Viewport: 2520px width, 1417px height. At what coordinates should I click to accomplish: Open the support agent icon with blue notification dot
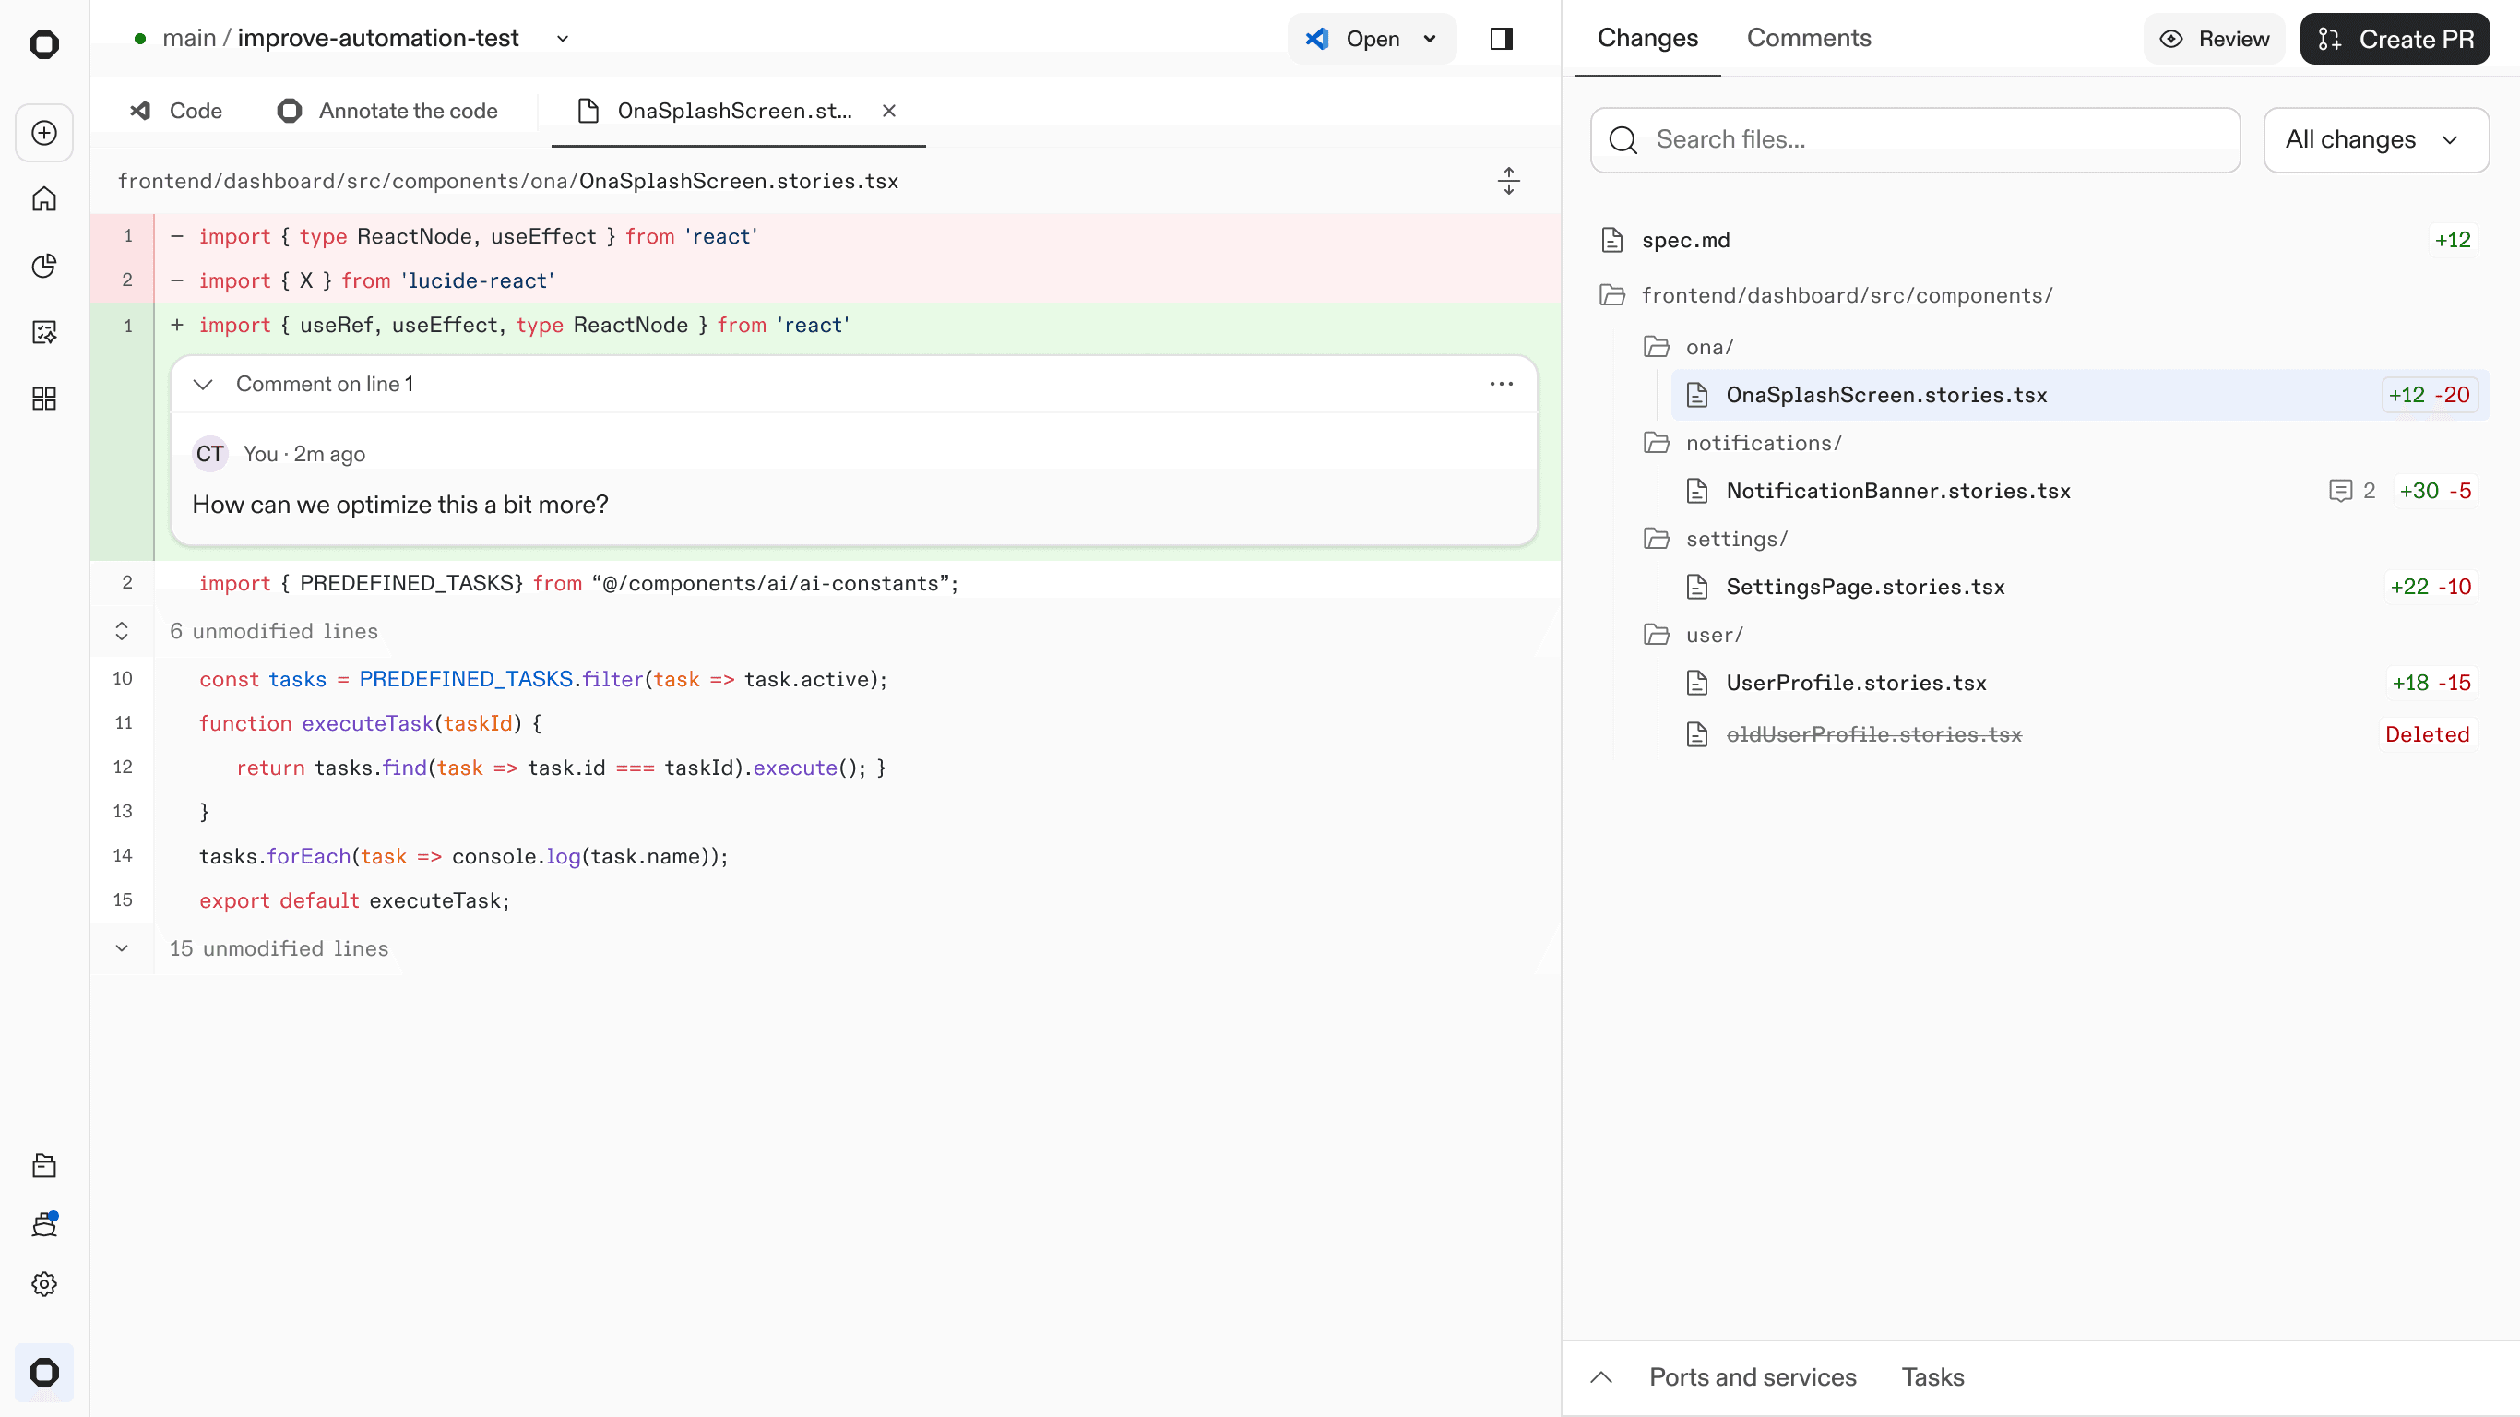click(44, 1224)
